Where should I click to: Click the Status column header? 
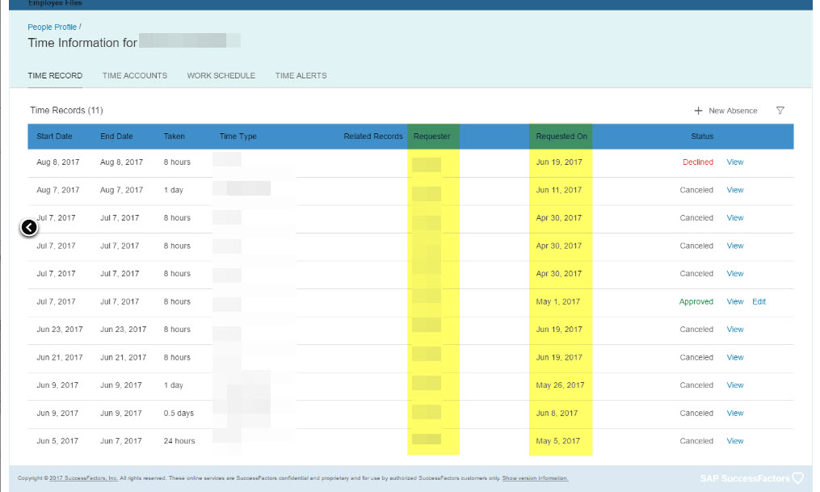pyautogui.click(x=702, y=137)
